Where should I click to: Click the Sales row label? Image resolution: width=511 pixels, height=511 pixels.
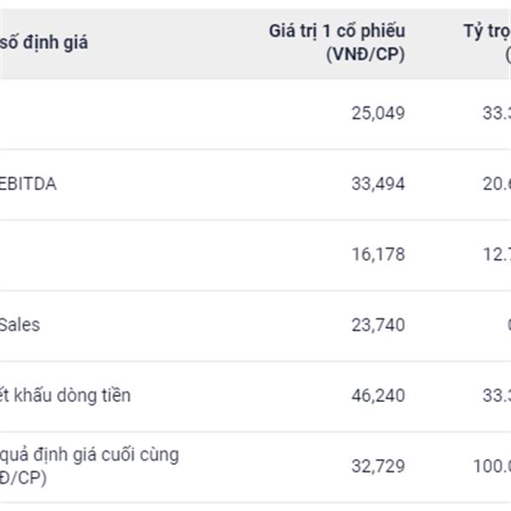click(x=20, y=325)
